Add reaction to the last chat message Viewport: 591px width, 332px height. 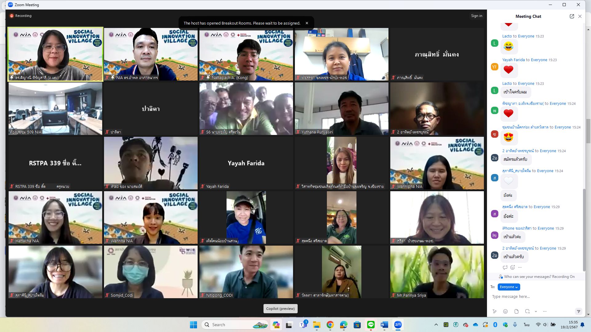[513, 267]
